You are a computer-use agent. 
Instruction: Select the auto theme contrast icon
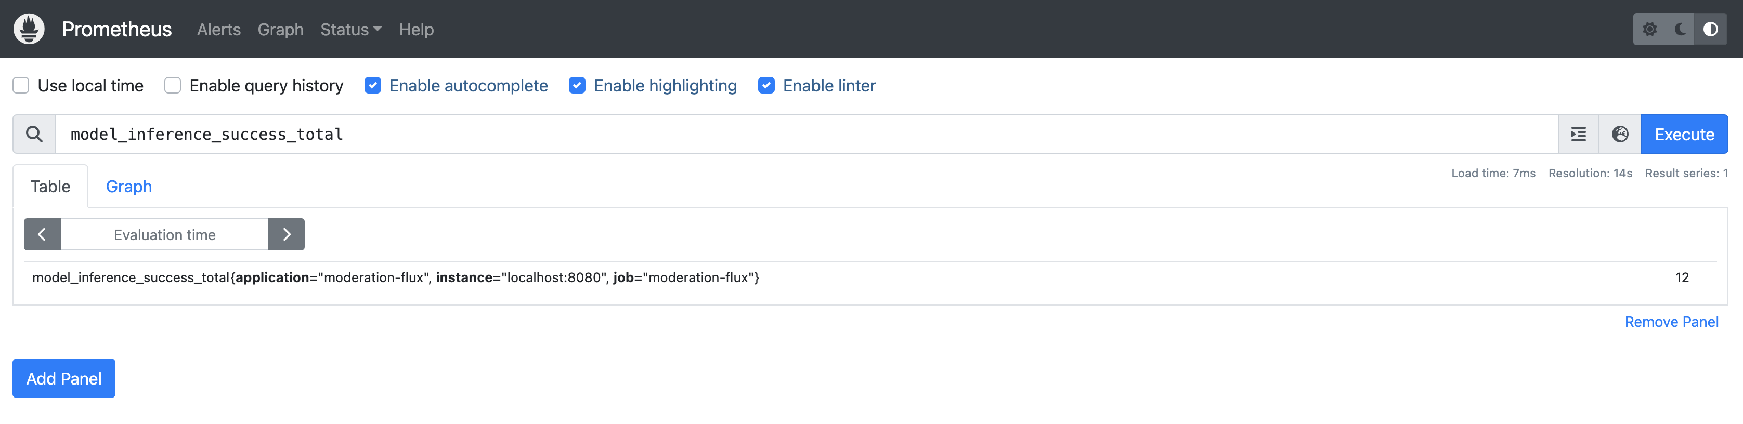coord(1711,29)
